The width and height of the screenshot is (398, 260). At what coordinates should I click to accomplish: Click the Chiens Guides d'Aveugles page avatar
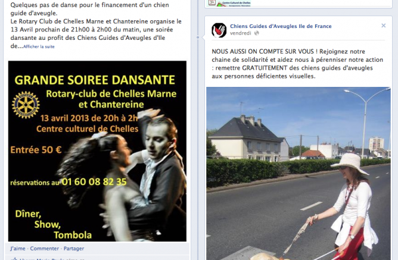219,30
